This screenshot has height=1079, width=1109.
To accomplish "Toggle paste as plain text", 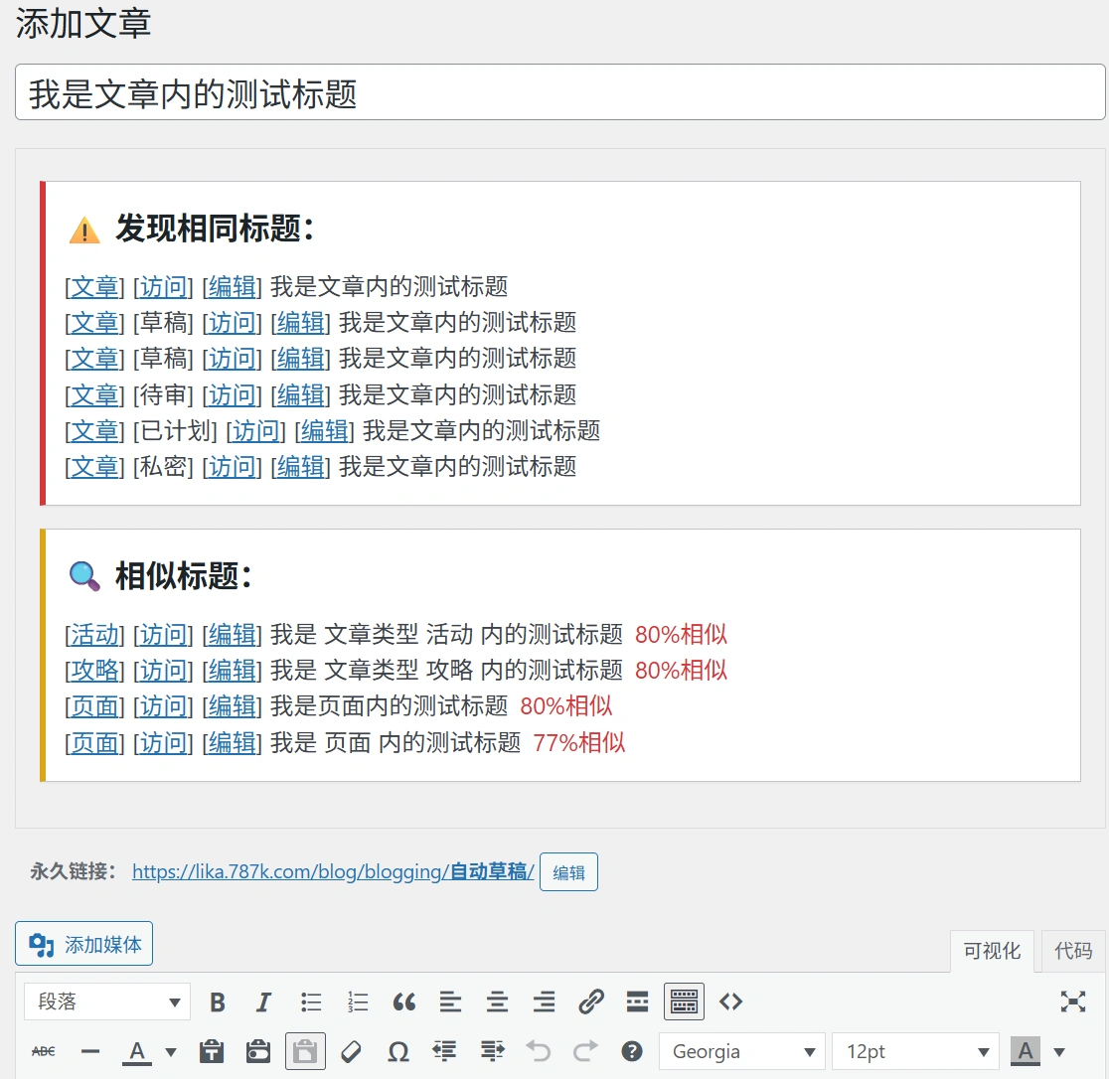I will click(305, 1051).
